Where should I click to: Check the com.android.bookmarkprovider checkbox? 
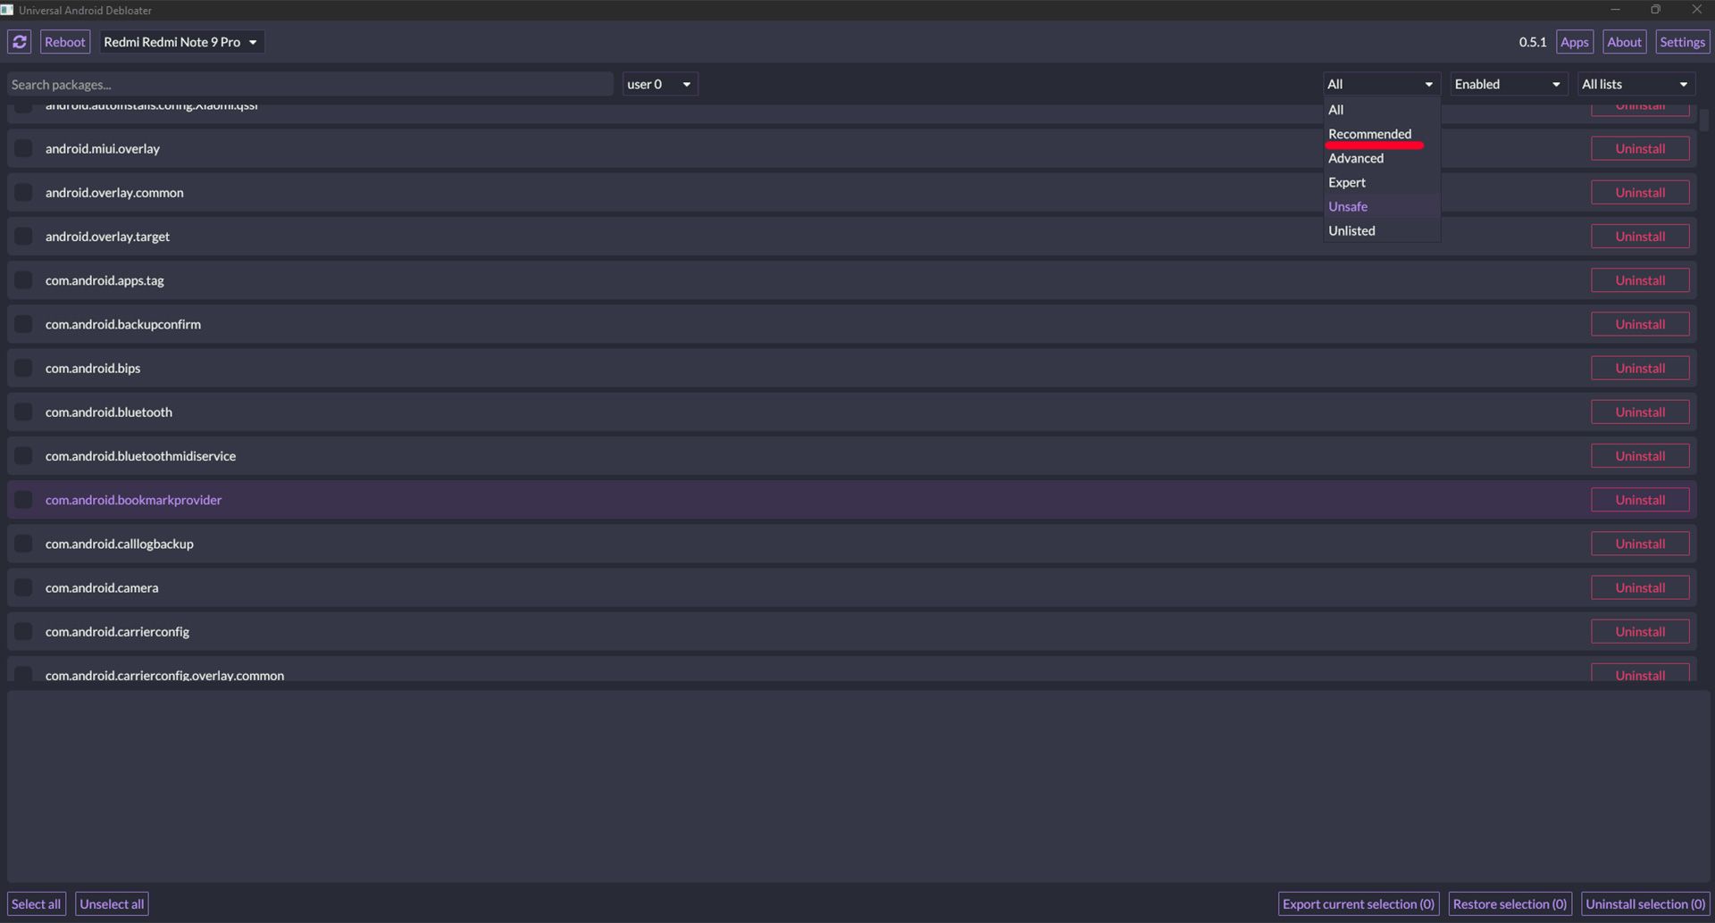tap(23, 499)
